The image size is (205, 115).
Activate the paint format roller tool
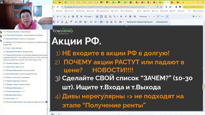77,17
